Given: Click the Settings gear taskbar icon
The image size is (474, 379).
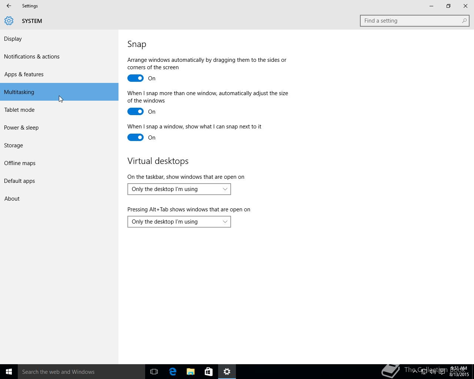Looking at the screenshot, I should coord(227,372).
